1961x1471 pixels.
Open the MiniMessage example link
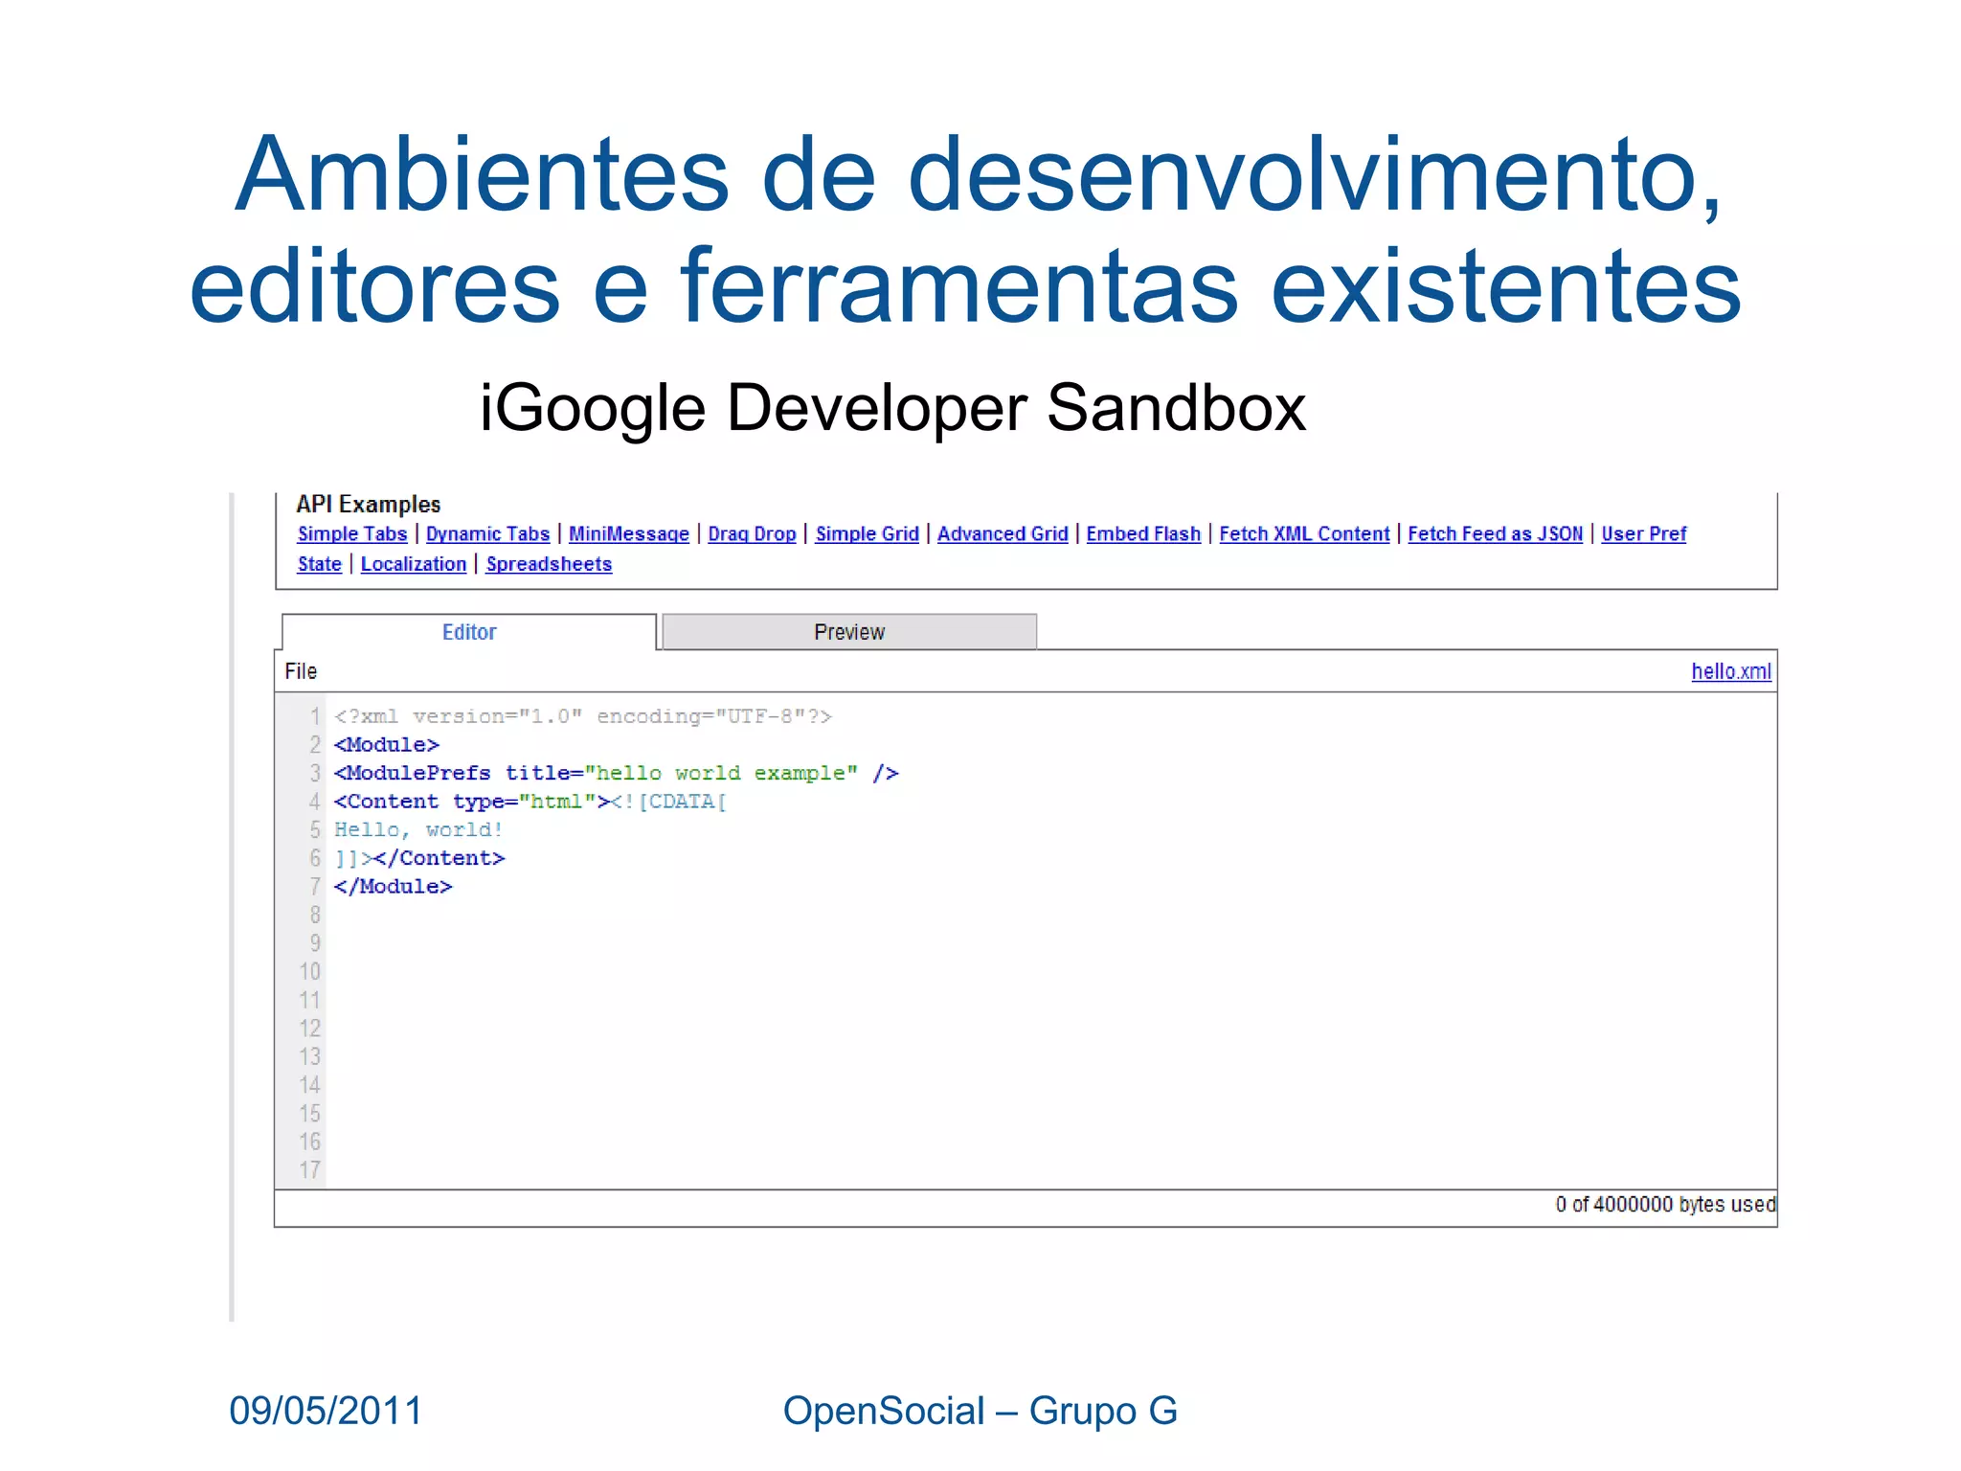coord(629,533)
